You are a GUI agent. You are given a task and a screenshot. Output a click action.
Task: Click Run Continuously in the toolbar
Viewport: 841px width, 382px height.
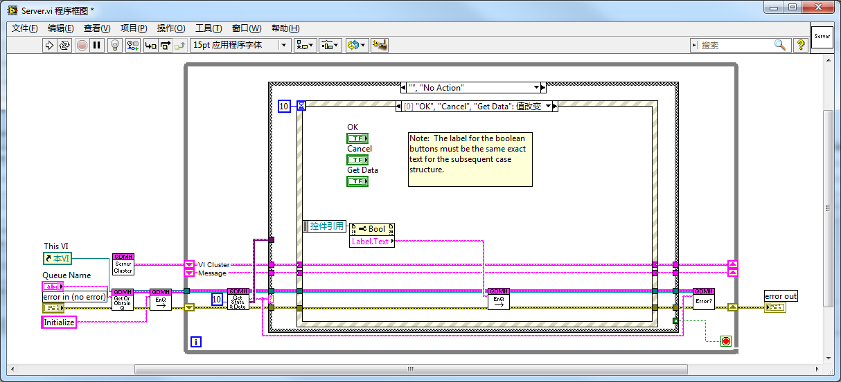click(x=64, y=45)
